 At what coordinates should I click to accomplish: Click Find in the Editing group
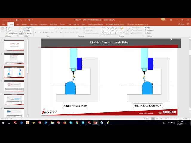point(147,28)
